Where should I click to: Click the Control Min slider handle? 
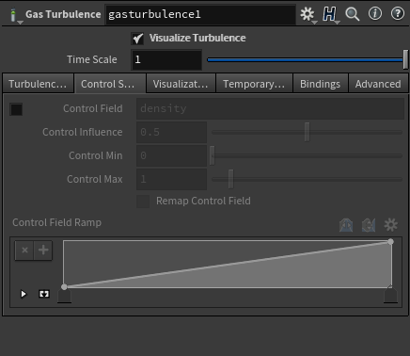click(213, 155)
